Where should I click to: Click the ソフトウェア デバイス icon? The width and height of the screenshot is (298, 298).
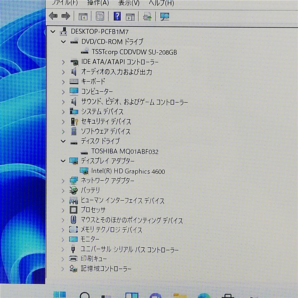pos(74,131)
